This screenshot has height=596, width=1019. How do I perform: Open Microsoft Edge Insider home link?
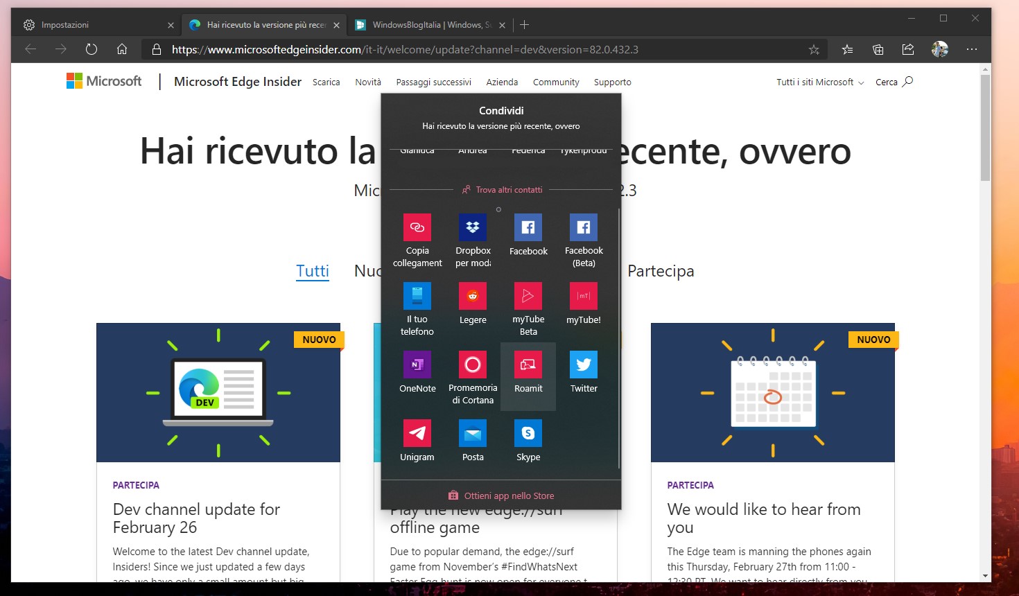click(238, 81)
